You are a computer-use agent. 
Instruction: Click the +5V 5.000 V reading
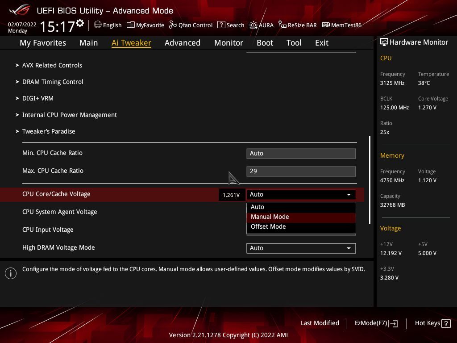(427, 253)
